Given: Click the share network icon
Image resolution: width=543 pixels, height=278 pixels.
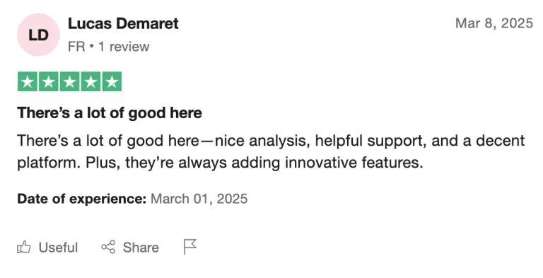Looking at the screenshot, I should (108, 247).
